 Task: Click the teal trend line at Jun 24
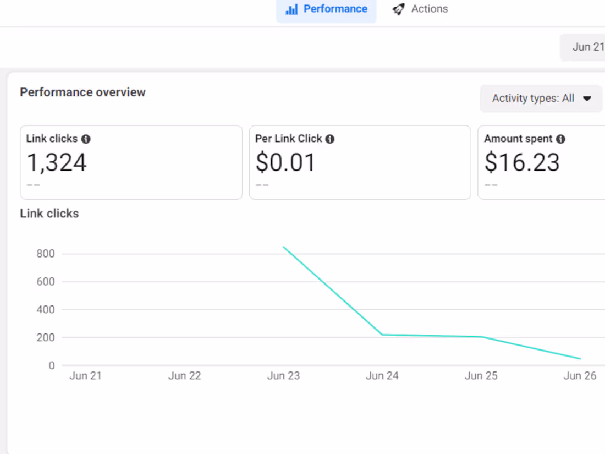[382, 334]
